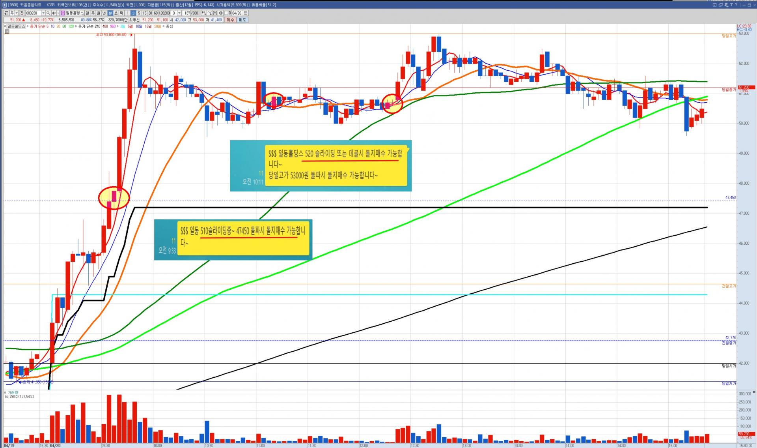Click the help question mark icon
The width and height of the screenshot is (757, 448).
point(736,5)
